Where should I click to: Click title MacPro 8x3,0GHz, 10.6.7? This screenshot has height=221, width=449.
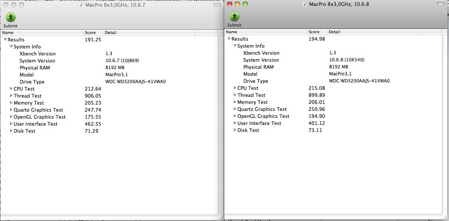point(115,5)
